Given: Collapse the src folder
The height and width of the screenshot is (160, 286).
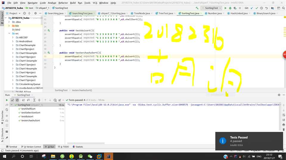Looking at the screenshot, I should point(9,33).
